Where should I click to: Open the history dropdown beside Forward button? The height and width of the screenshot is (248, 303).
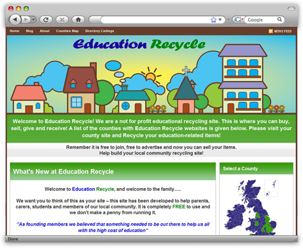point(33,20)
